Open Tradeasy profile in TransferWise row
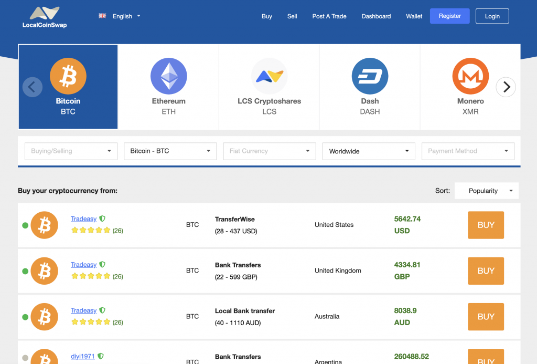Image resolution: width=537 pixels, height=364 pixels. [x=83, y=219]
